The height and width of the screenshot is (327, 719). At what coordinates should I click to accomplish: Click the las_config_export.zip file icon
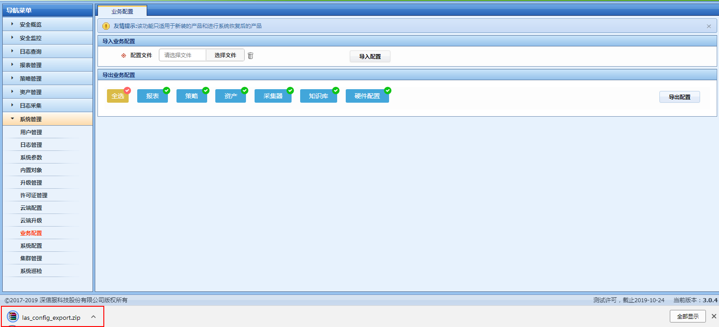coord(13,317)
